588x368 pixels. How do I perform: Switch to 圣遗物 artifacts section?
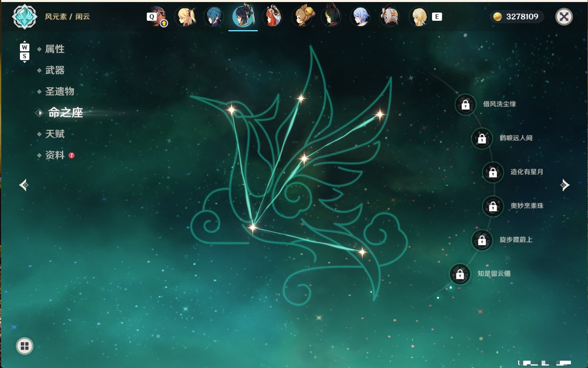(59, 91)
